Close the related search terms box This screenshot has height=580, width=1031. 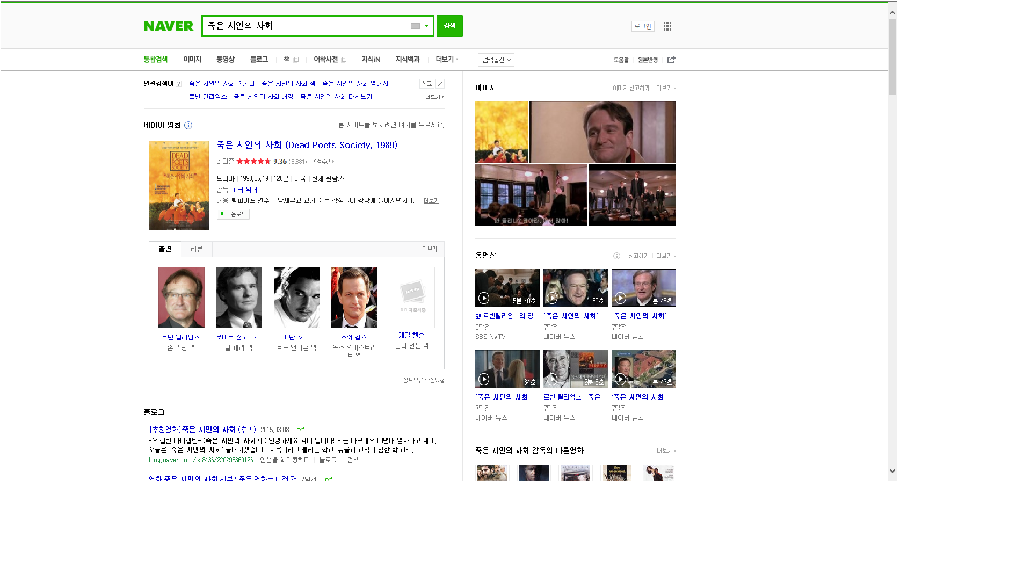[440, 84]
